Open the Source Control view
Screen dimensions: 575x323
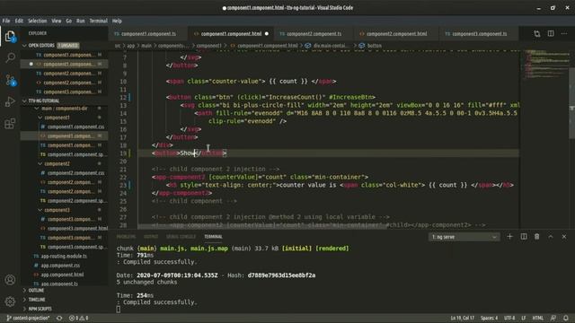click(x=10, y=80)
